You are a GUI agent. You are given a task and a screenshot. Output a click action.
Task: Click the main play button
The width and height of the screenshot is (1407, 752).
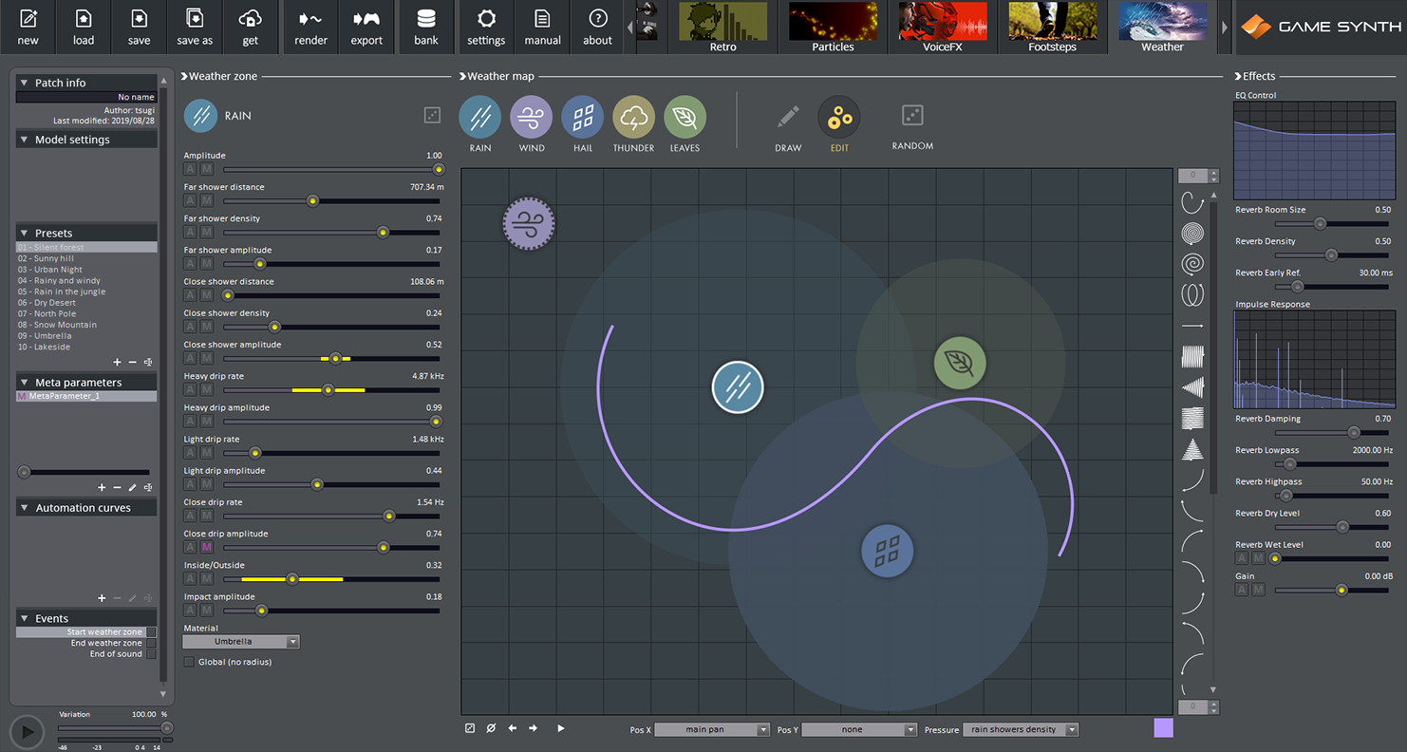click(28, 732)
